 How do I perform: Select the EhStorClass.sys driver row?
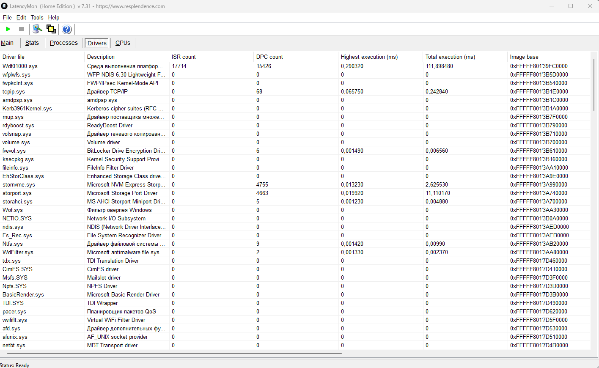pyautogui.click(x=295, y=176)
